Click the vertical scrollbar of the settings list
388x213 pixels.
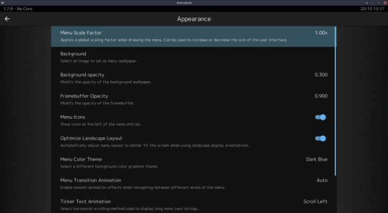pyautogui.click(x=336, y=101)
